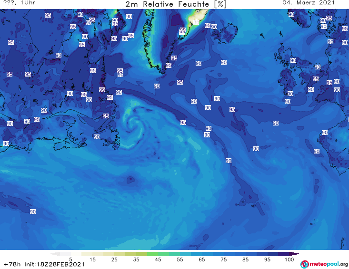Click the '30' contour label on Greenland
349x269 pixels.
[196, 22]
